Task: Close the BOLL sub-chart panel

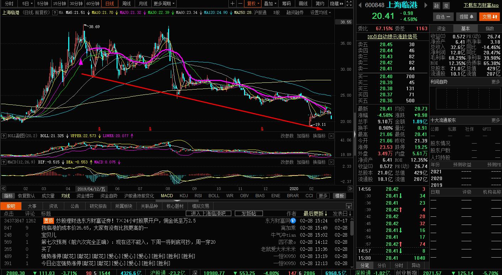Action: point(331,136)
